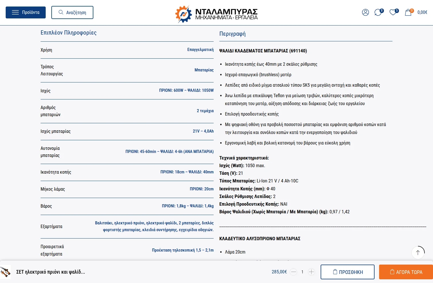Open the Προϊόντα products menu
Screen dimensions: 433x283
click(26, 12)
